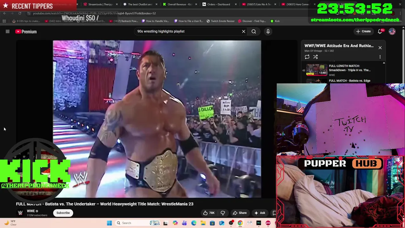This screenshot has height=228, width=405.
Task: Close the playlist panel
Action: [380, 48]
